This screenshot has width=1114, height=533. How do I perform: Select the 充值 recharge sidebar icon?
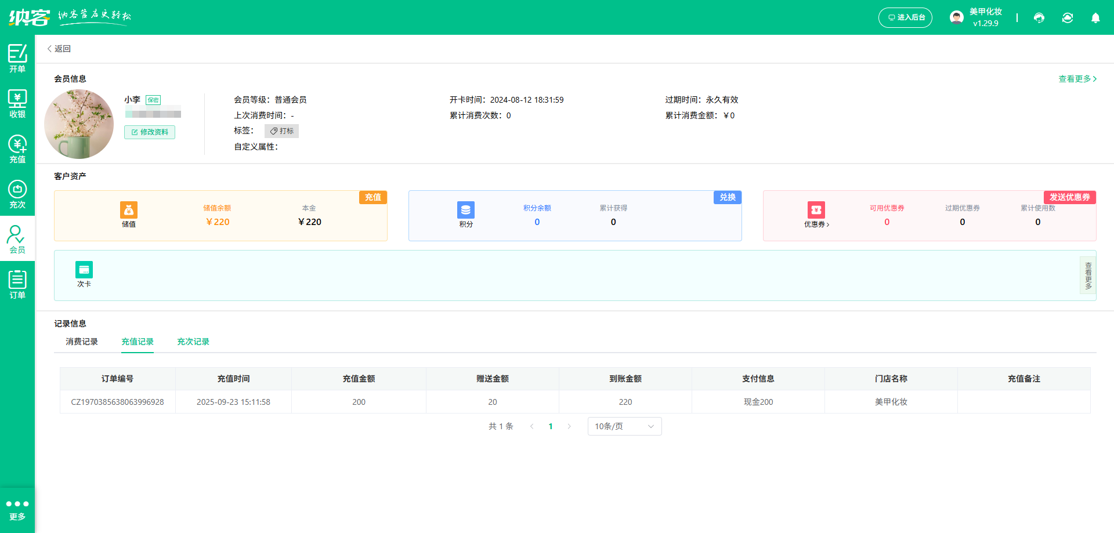[17, 149]
